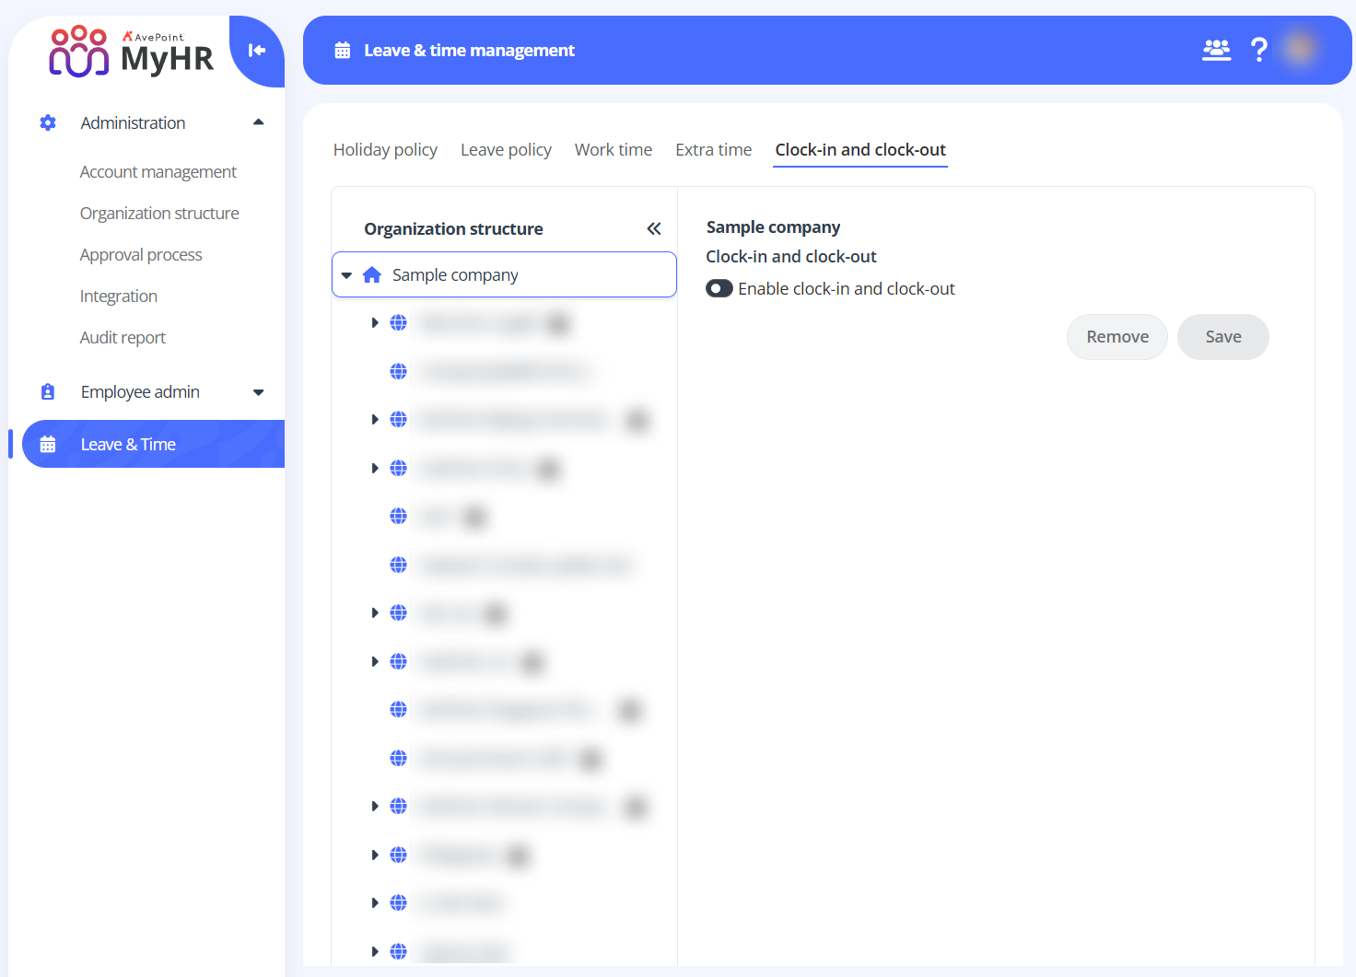Screen dimensions: 1356x977
Task: Collapse the Administration menu caret
Action: (x=259, y=122)
